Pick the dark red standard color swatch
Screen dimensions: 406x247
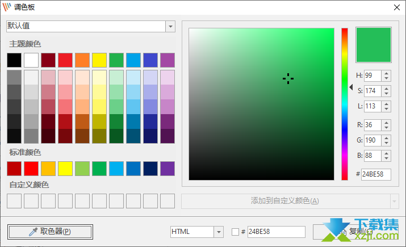pos(14,169)
